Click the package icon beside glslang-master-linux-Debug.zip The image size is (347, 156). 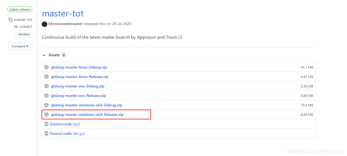click(x=47, y=67)
